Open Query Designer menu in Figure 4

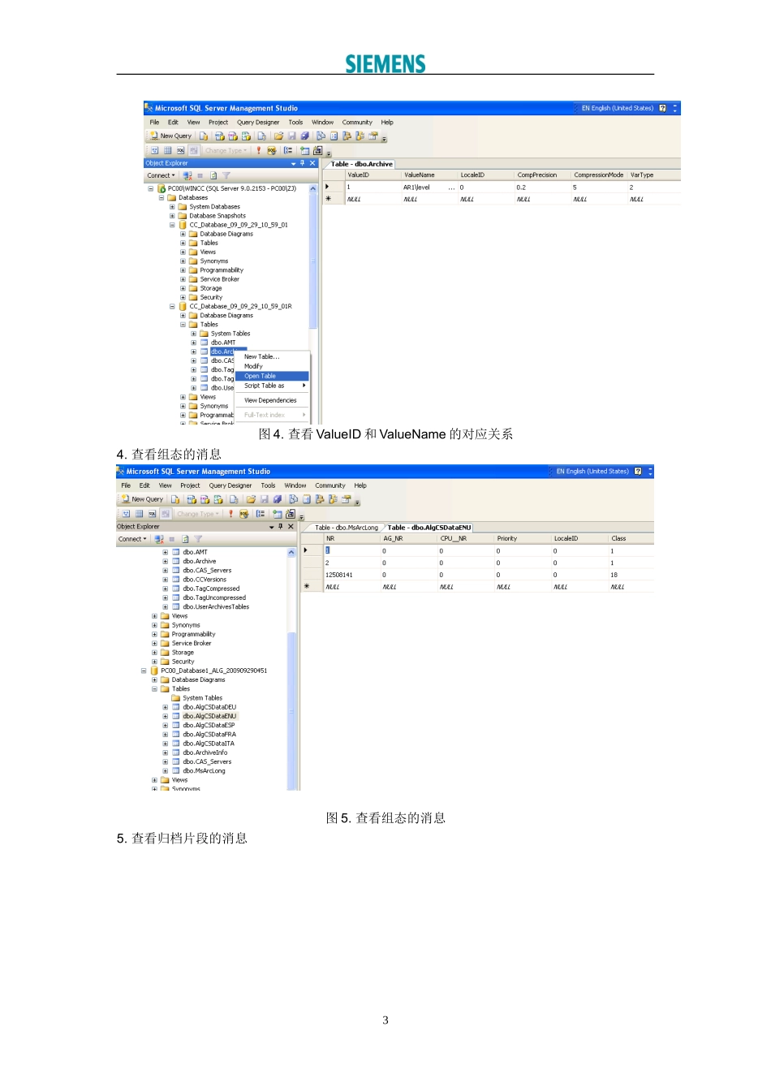click(x=258, y=123)
